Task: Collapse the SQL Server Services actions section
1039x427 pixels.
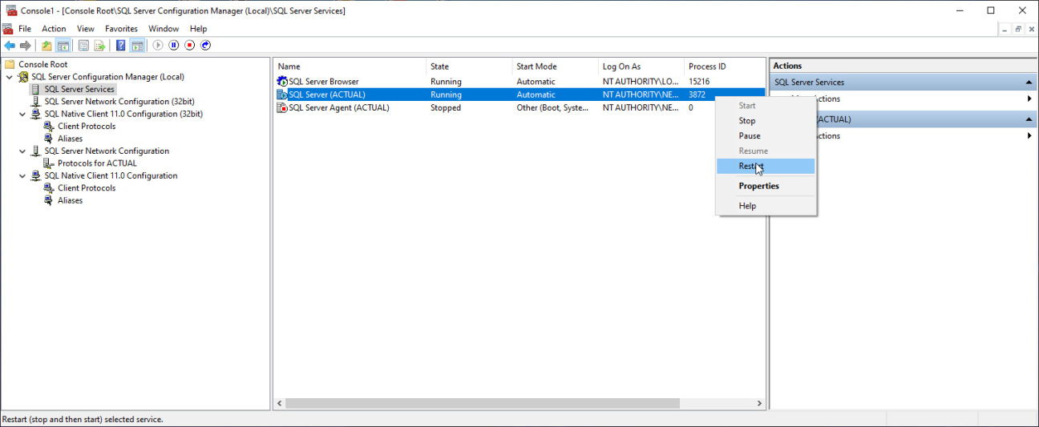Action: click(x=1029, y=83)
